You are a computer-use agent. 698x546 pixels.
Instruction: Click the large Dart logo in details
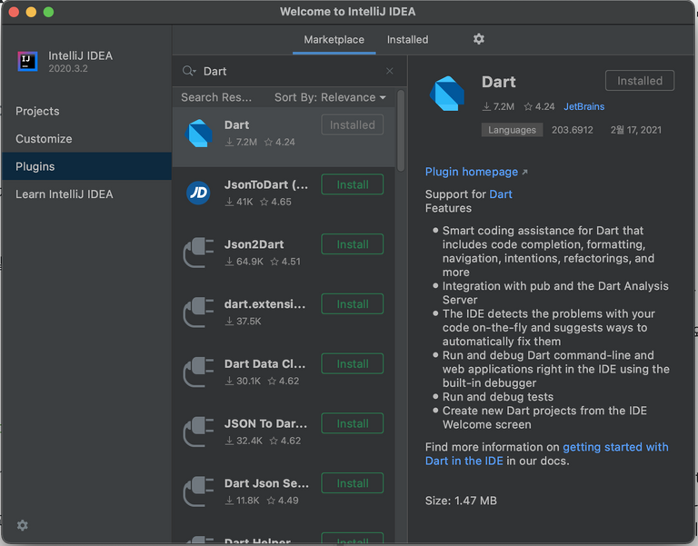pyautogui.click(x=447, y=93)
